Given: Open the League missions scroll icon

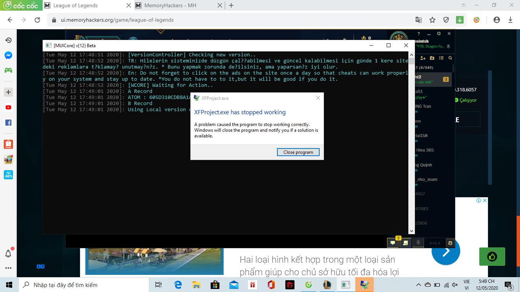Looking at the screenshot, I should [405, 243].
